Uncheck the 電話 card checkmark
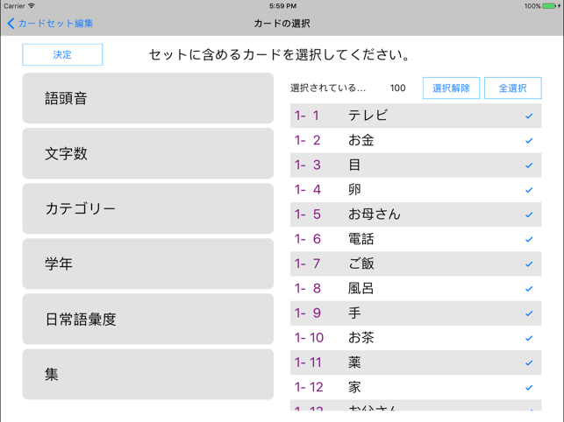Screen dimensions: 564x422 (529, 240)
